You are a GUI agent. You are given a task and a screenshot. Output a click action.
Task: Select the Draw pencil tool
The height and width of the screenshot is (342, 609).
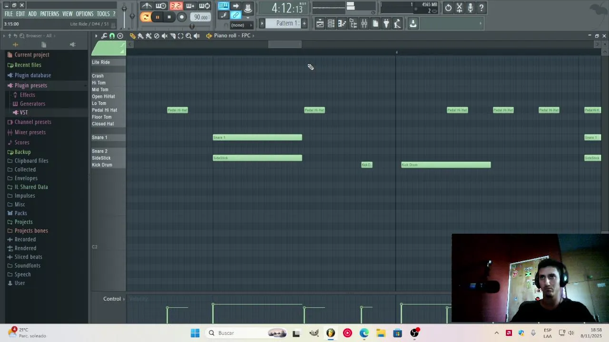pos(133,36)
